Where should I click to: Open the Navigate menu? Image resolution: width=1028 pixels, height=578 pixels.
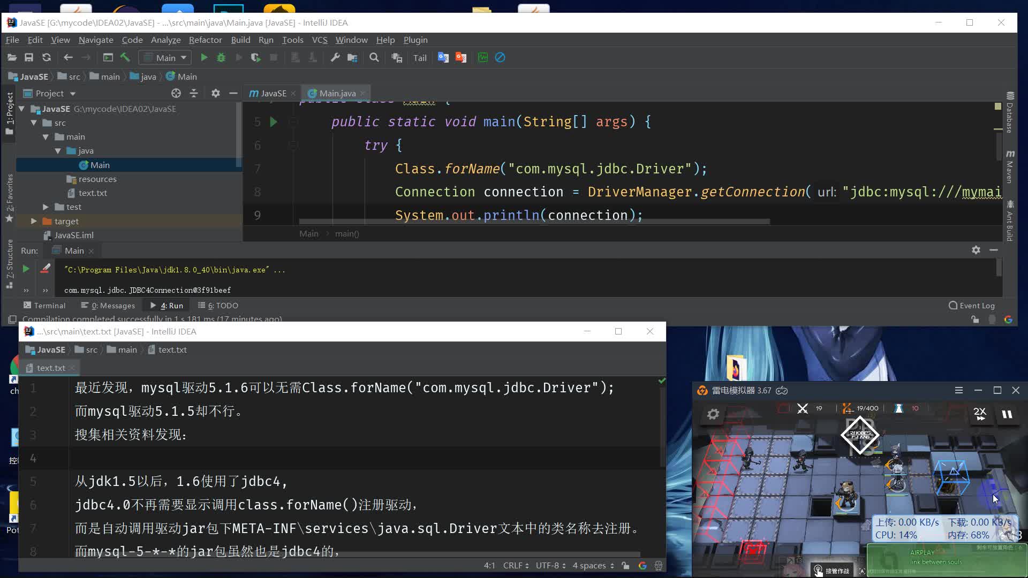tap(96, 40)
